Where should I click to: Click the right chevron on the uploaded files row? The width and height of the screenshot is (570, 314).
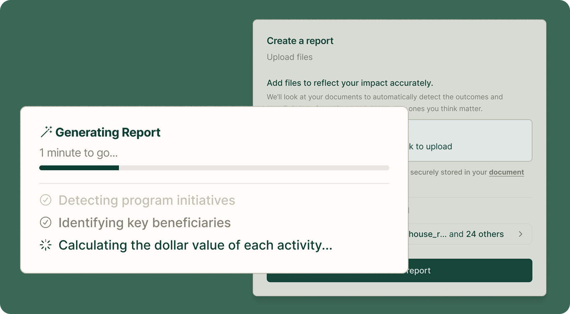521,234
